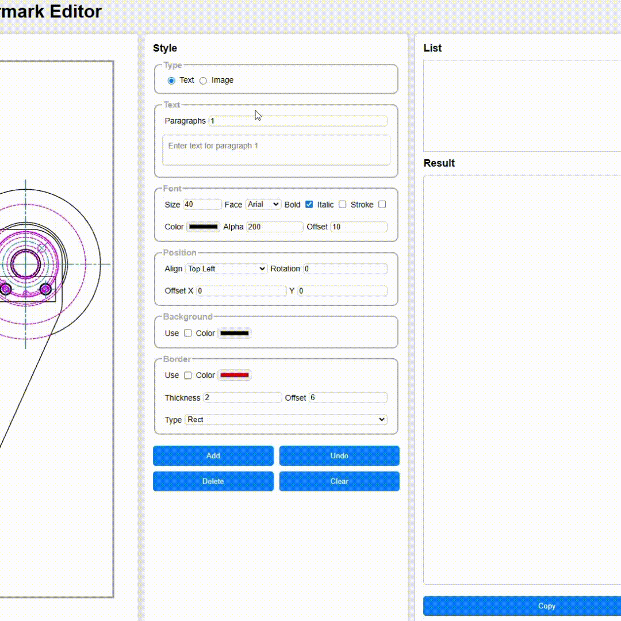Viewport: 621px width, 621px height.
Task: Open the font Face dropdown
Action: pyautogui.click(x=263, y=204)
